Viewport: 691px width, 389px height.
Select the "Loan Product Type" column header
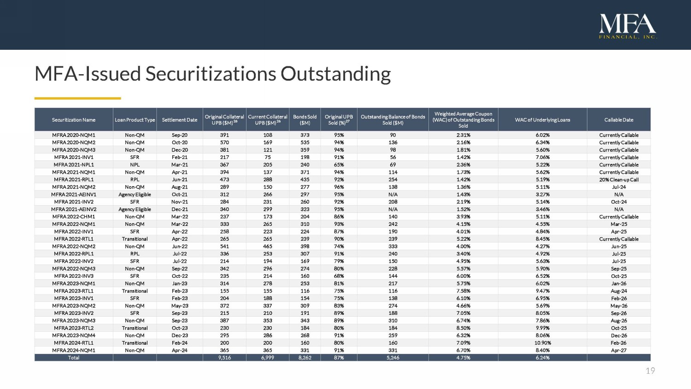pos(135,120)
